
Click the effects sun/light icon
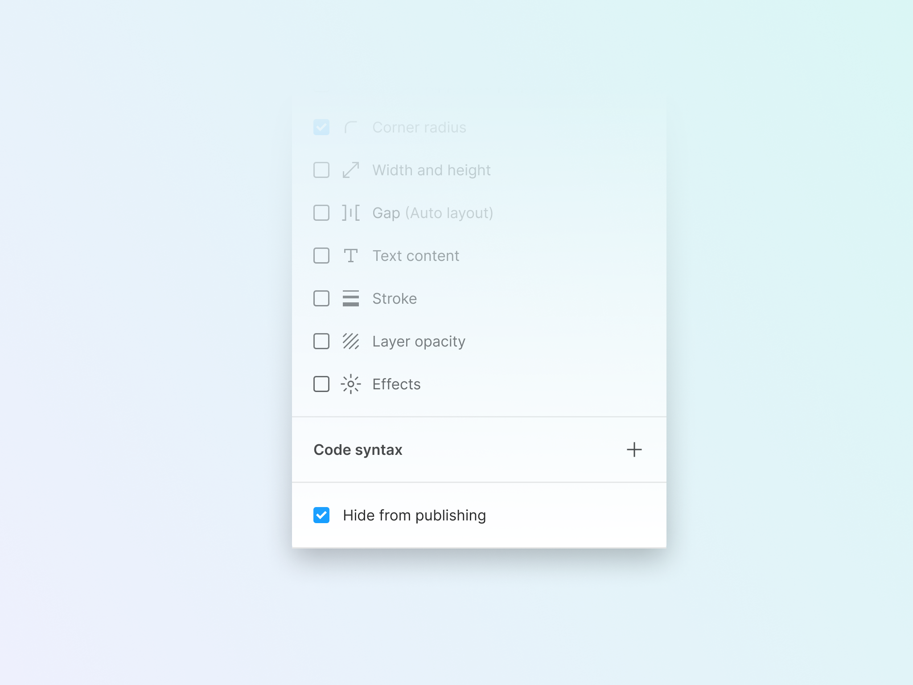click(351, 384)
